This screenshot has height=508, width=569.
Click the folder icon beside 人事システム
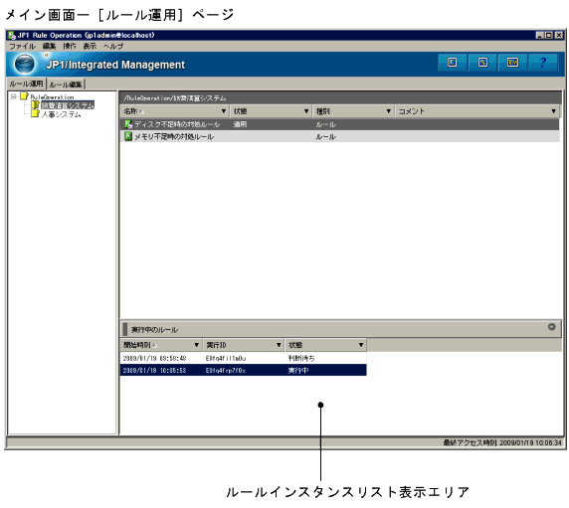click(x=35, y=114)
